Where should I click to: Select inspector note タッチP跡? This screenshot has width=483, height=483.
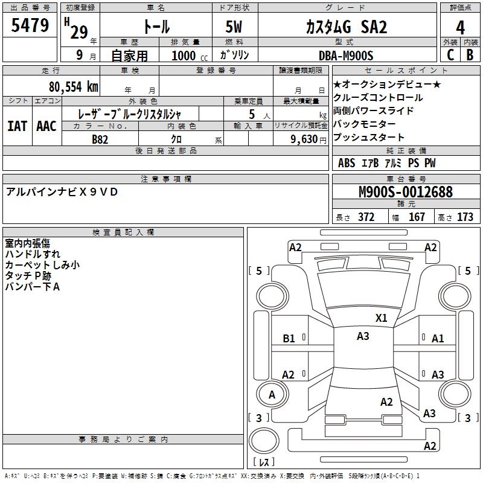(28, 276)
